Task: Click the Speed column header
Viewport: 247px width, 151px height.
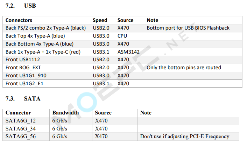Action: 100,20
